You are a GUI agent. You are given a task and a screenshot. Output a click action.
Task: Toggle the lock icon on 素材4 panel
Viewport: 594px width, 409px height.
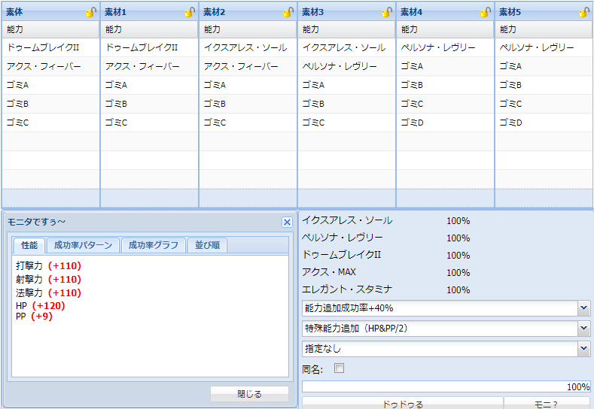point(486,13)
